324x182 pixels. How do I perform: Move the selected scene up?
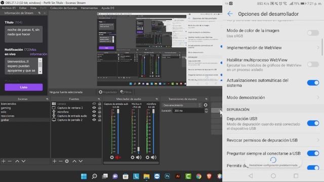[17, 161]
